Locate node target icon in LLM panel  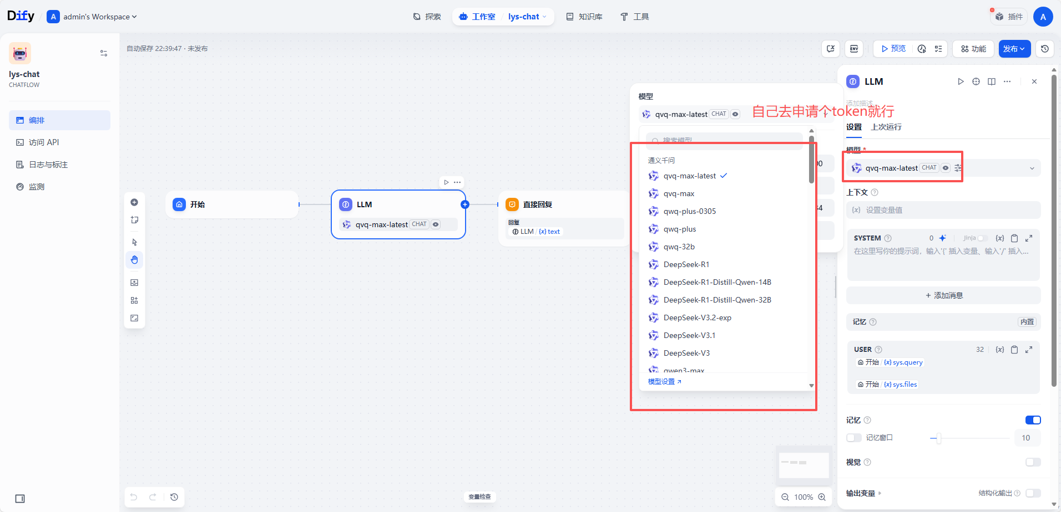pos(976,81)
